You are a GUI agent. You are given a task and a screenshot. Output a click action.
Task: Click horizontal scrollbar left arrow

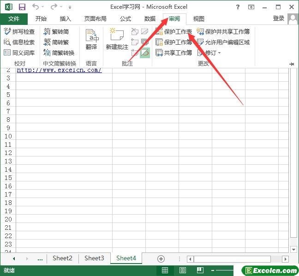tap(190, 259)
